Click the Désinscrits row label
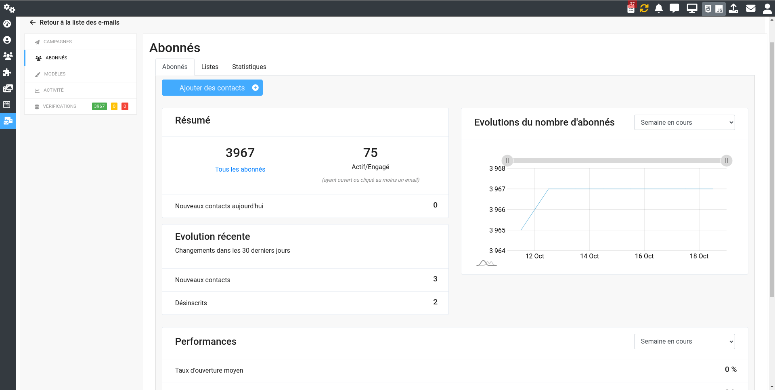The width and height of the screenshot is (775, 390). pyautogui.click(x=191, y=303)
